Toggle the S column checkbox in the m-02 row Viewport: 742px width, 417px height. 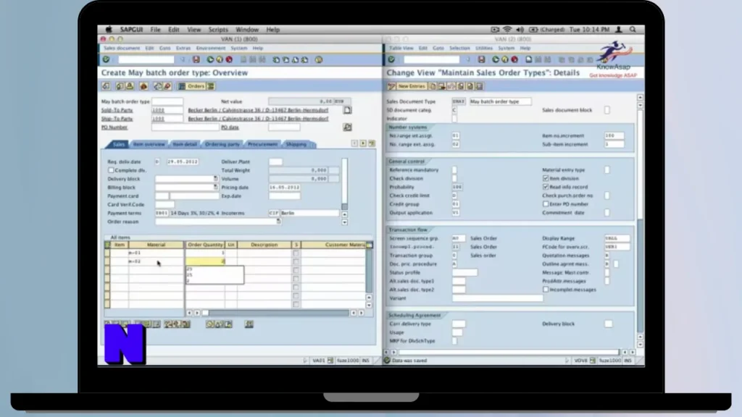pos(296,261)
